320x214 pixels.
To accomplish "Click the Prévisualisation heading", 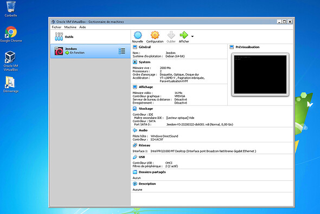I will point(247,47).
